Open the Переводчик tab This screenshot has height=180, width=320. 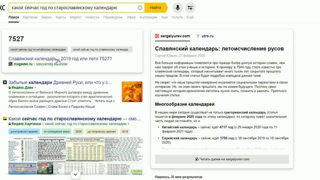click(x=112, y=17)
